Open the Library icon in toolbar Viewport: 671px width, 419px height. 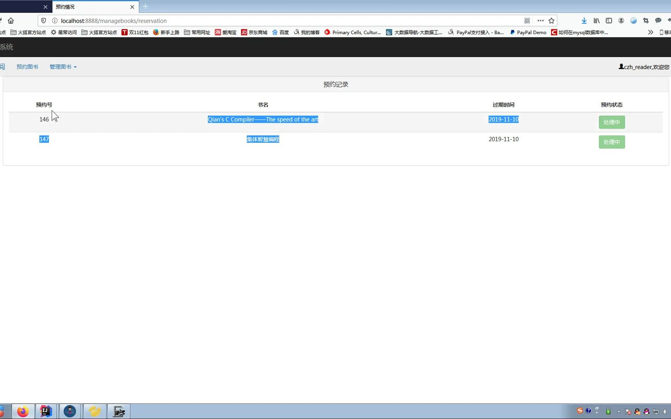click(596, 20)
